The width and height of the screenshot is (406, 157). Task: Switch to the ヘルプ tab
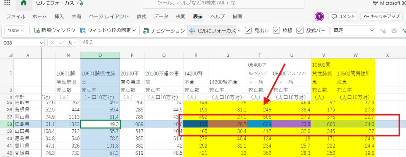[218, 16]
